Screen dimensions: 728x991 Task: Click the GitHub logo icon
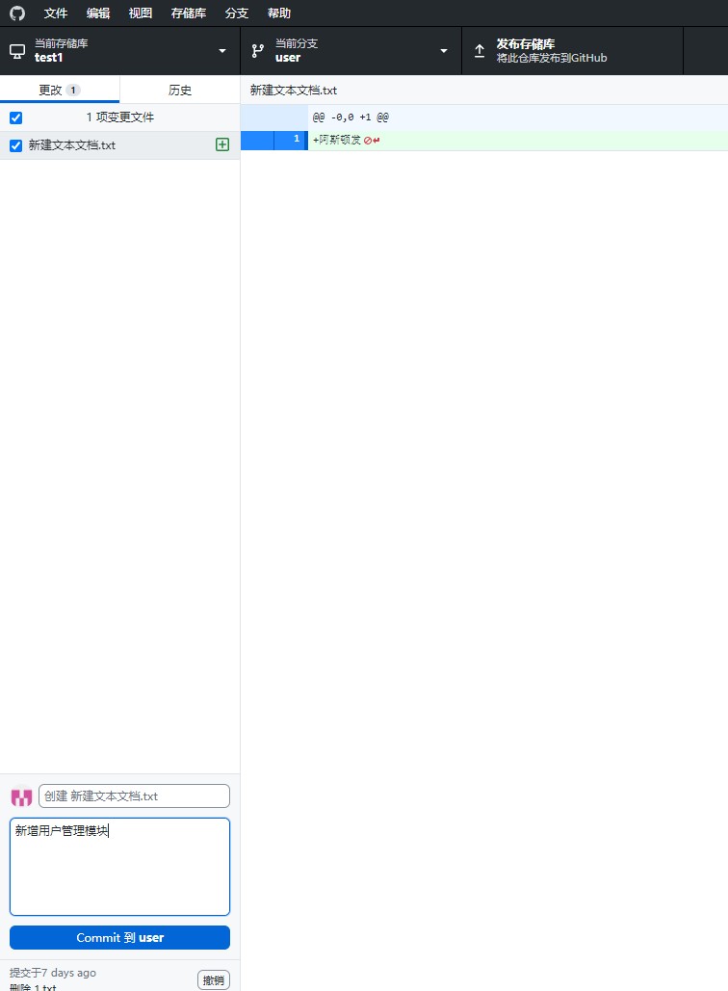17,13
